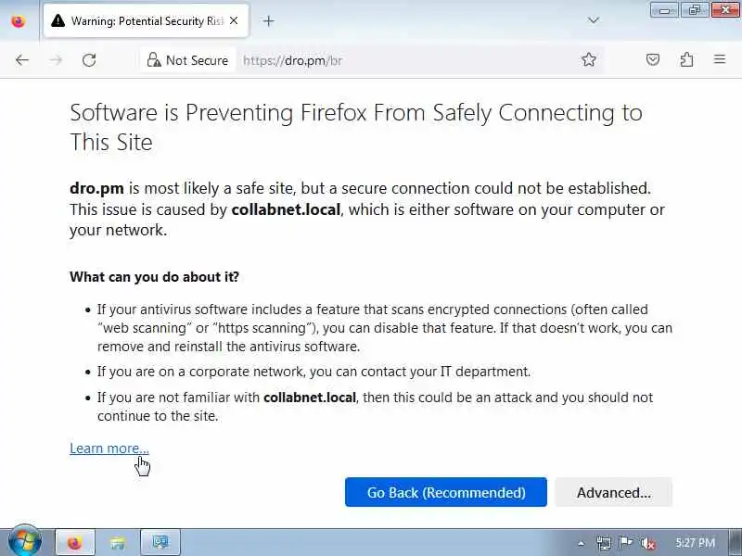The image size is (742, 556).
Task: Click the muted volume tray icon
Action: pos(649,543)
